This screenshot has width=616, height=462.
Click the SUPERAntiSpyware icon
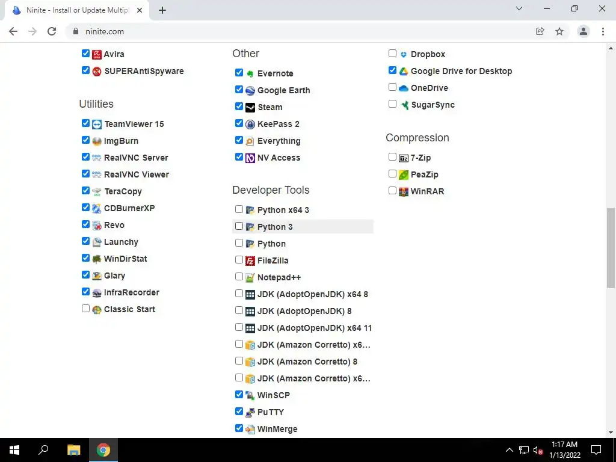tap(97, 71)
